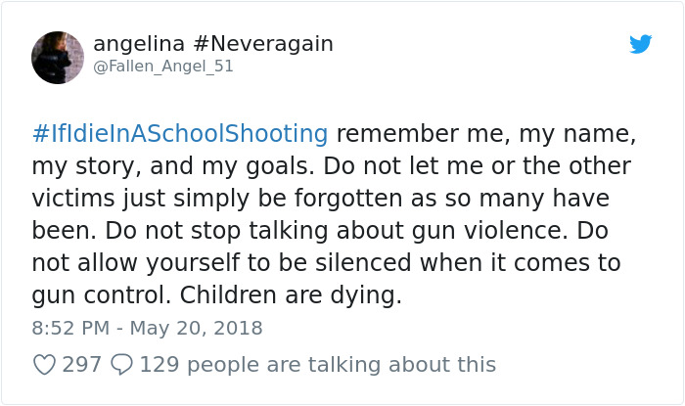This screenshot has height=406, width=685.
Task: Click the Twitter bird logo
Action: [641, 44]
